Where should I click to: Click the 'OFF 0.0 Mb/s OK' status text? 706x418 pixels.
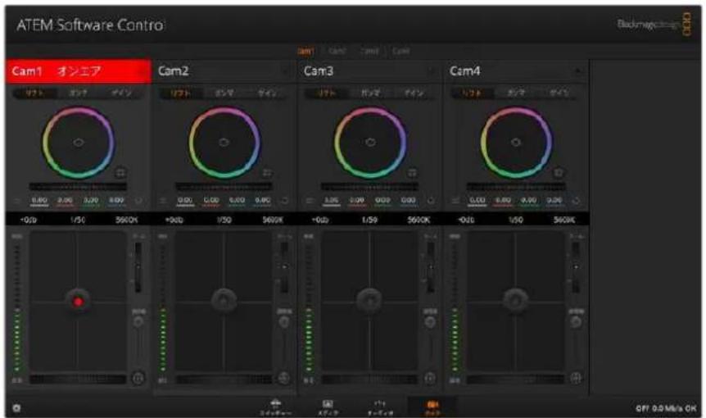(666, 408)
